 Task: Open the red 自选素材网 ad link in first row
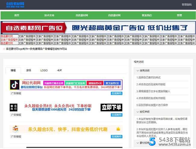pyautogui.click(x=7, y=36)
